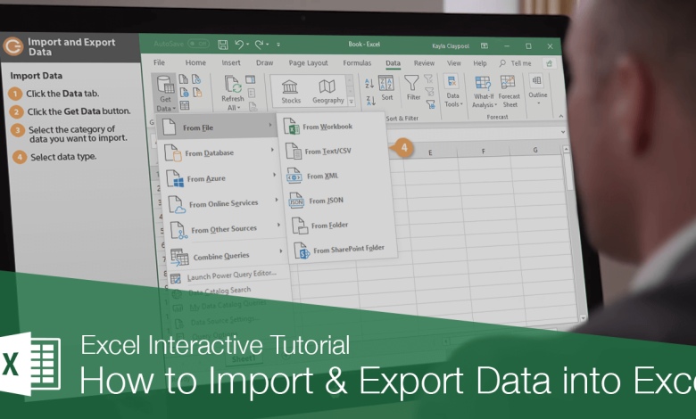Image resolution: width=696 pixels, height=419 pixels.
Task: Click the Forecast Sheet button
Action: click(x=509, y=91)
